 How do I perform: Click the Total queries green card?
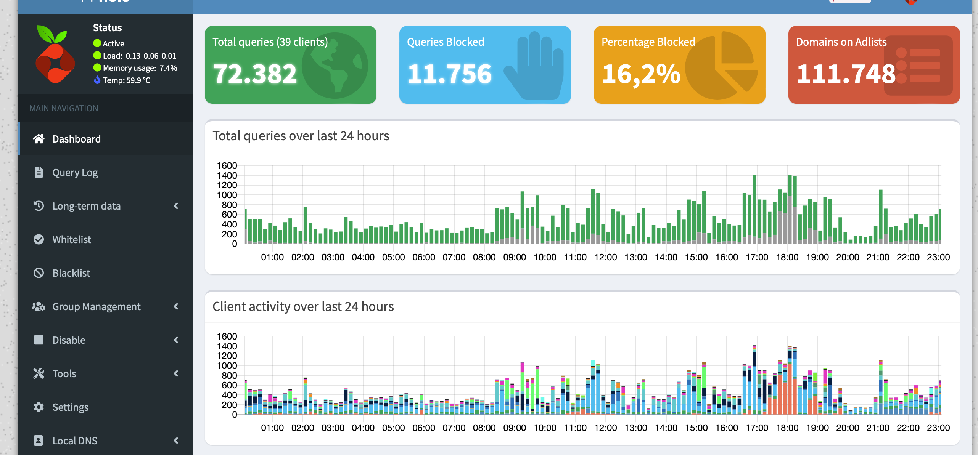click(x=290, y=65)
